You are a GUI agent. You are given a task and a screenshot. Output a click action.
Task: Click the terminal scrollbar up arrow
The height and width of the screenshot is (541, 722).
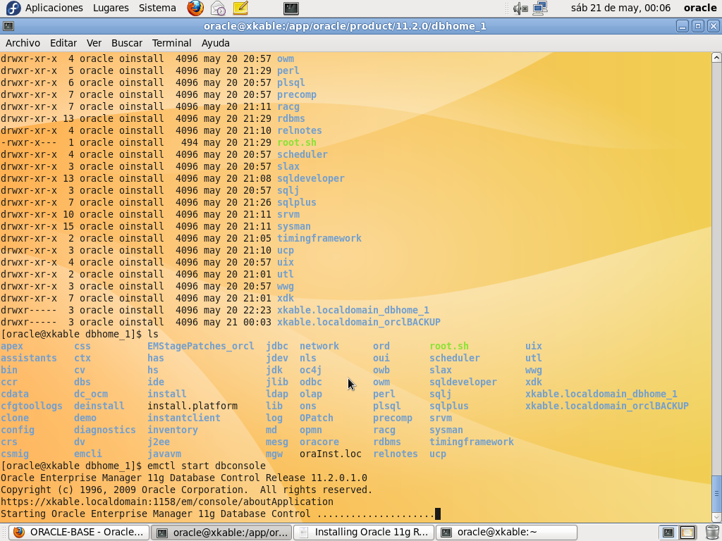tap(716, 58)
